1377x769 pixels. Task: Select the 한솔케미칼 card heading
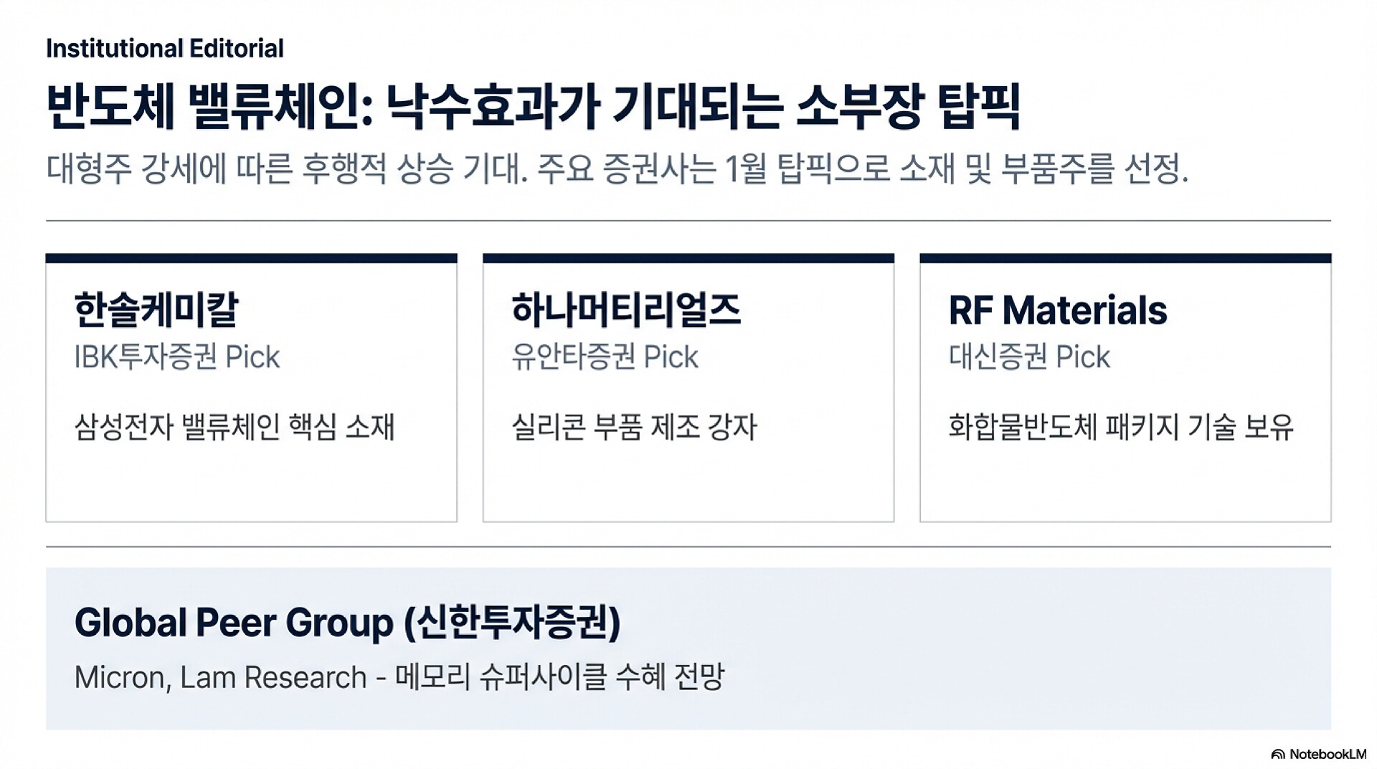click(x=156, y=310)
